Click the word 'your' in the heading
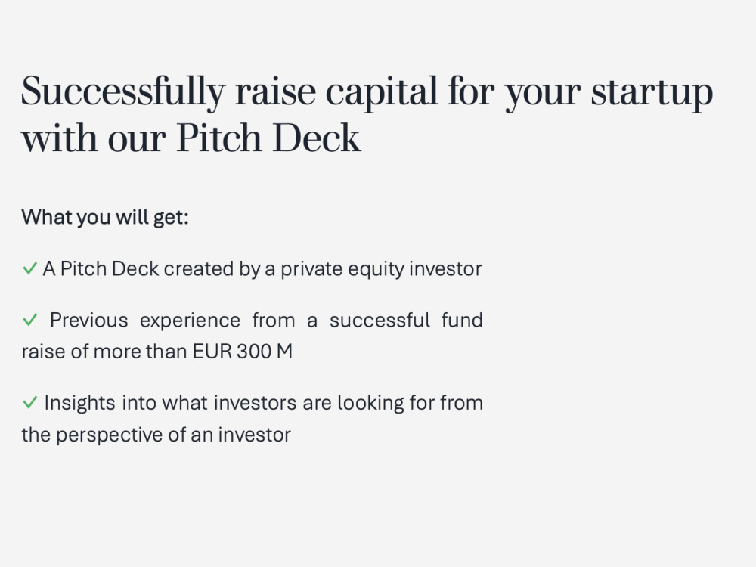The image size is (756, 567). (x=543, y=95)
